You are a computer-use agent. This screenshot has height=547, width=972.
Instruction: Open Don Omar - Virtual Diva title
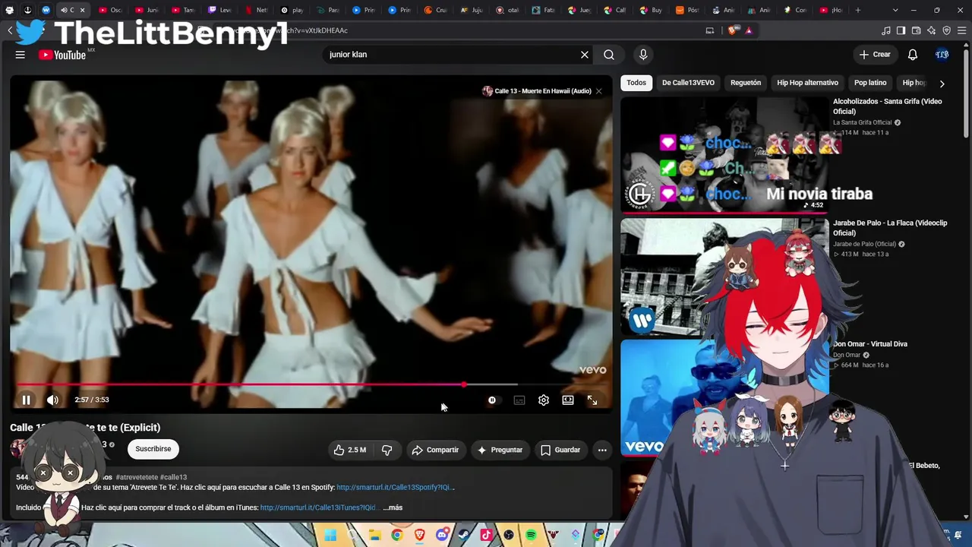coord(870,344)
